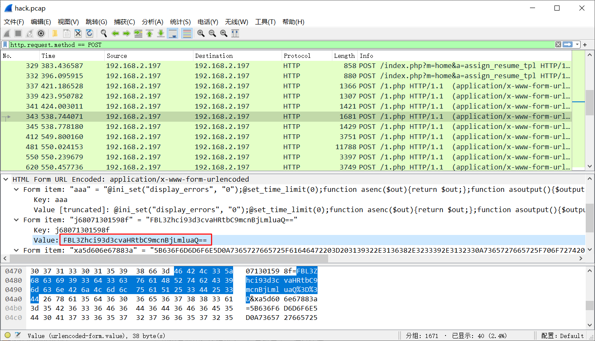Jump to last packet icon
Screen dimensions: 595x341
pyautogui.click(x=160, y=33)
